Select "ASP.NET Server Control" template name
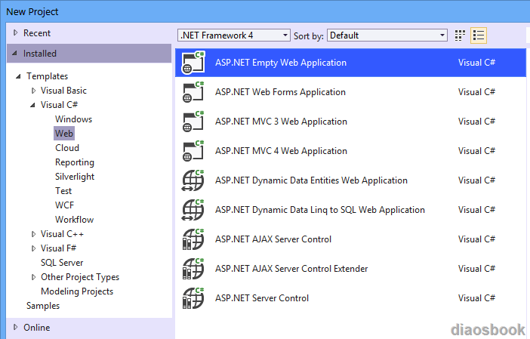 click(262, 298)
